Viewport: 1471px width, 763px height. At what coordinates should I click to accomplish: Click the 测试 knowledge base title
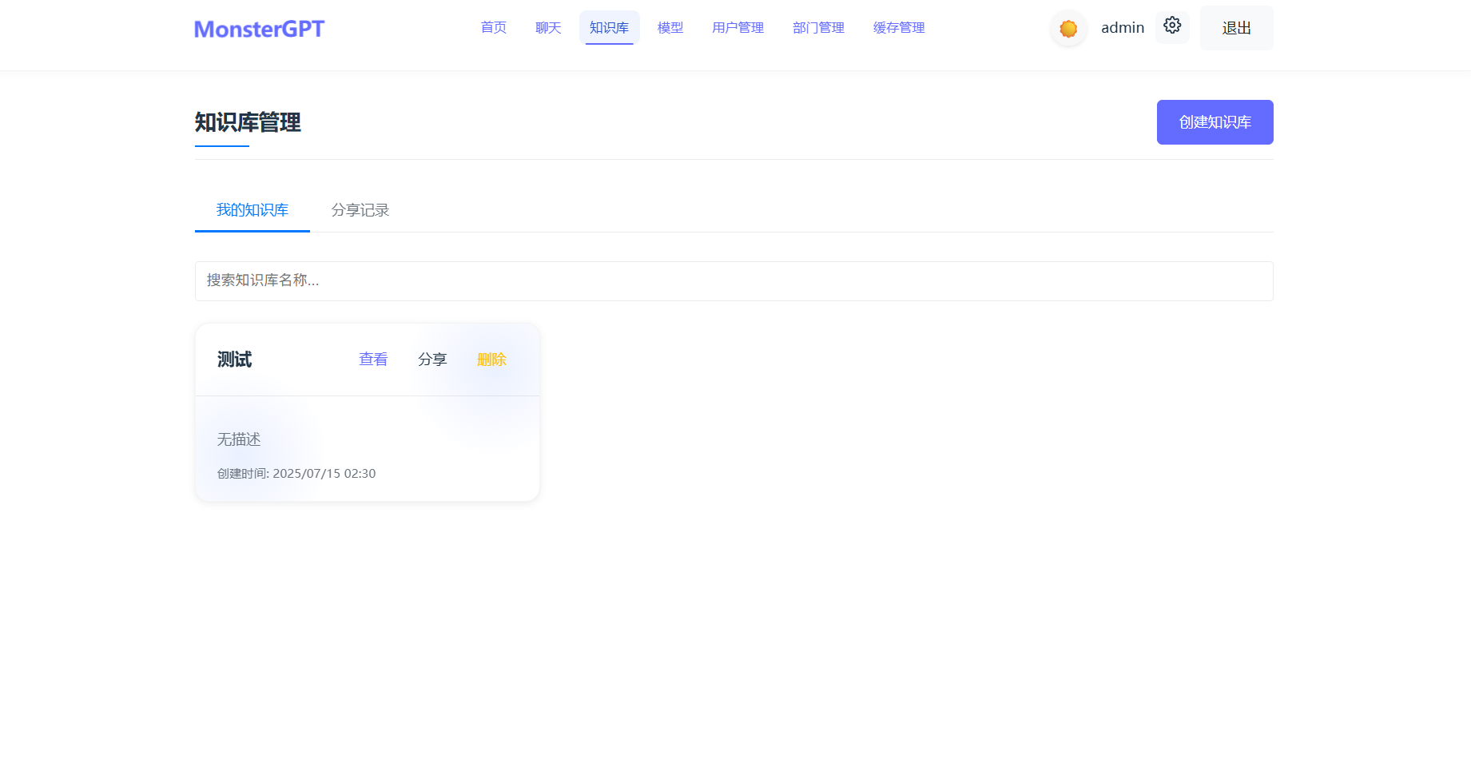pos(235,360)
